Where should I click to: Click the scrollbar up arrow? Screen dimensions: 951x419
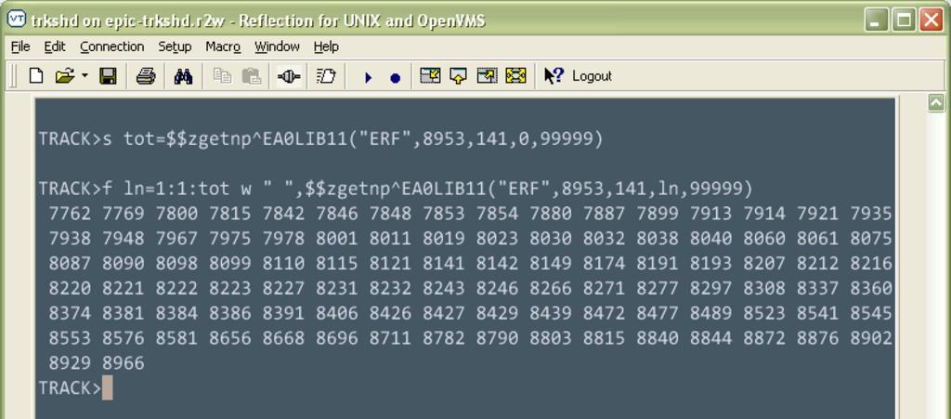coord(936,103)
